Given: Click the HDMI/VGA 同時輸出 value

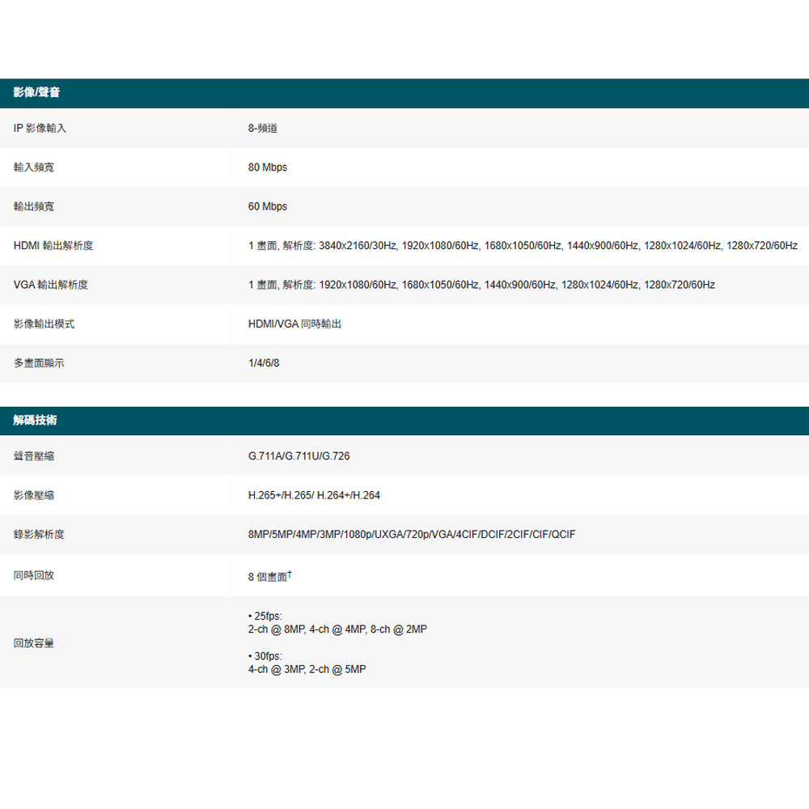Looking at the screenshot, I should (x=294, y=324).
